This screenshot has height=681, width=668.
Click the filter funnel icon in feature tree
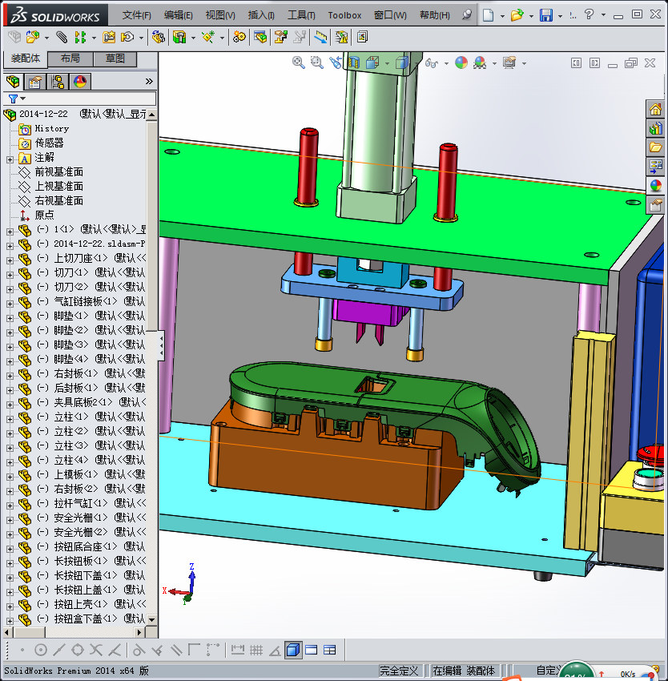point(13,99)
